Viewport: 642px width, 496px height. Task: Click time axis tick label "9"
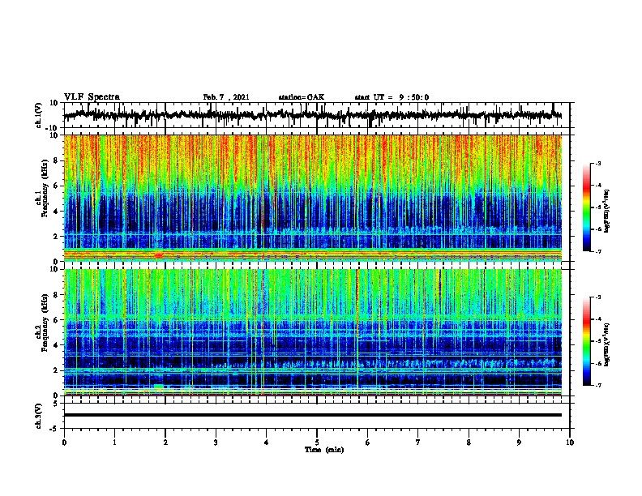(519, 443)
